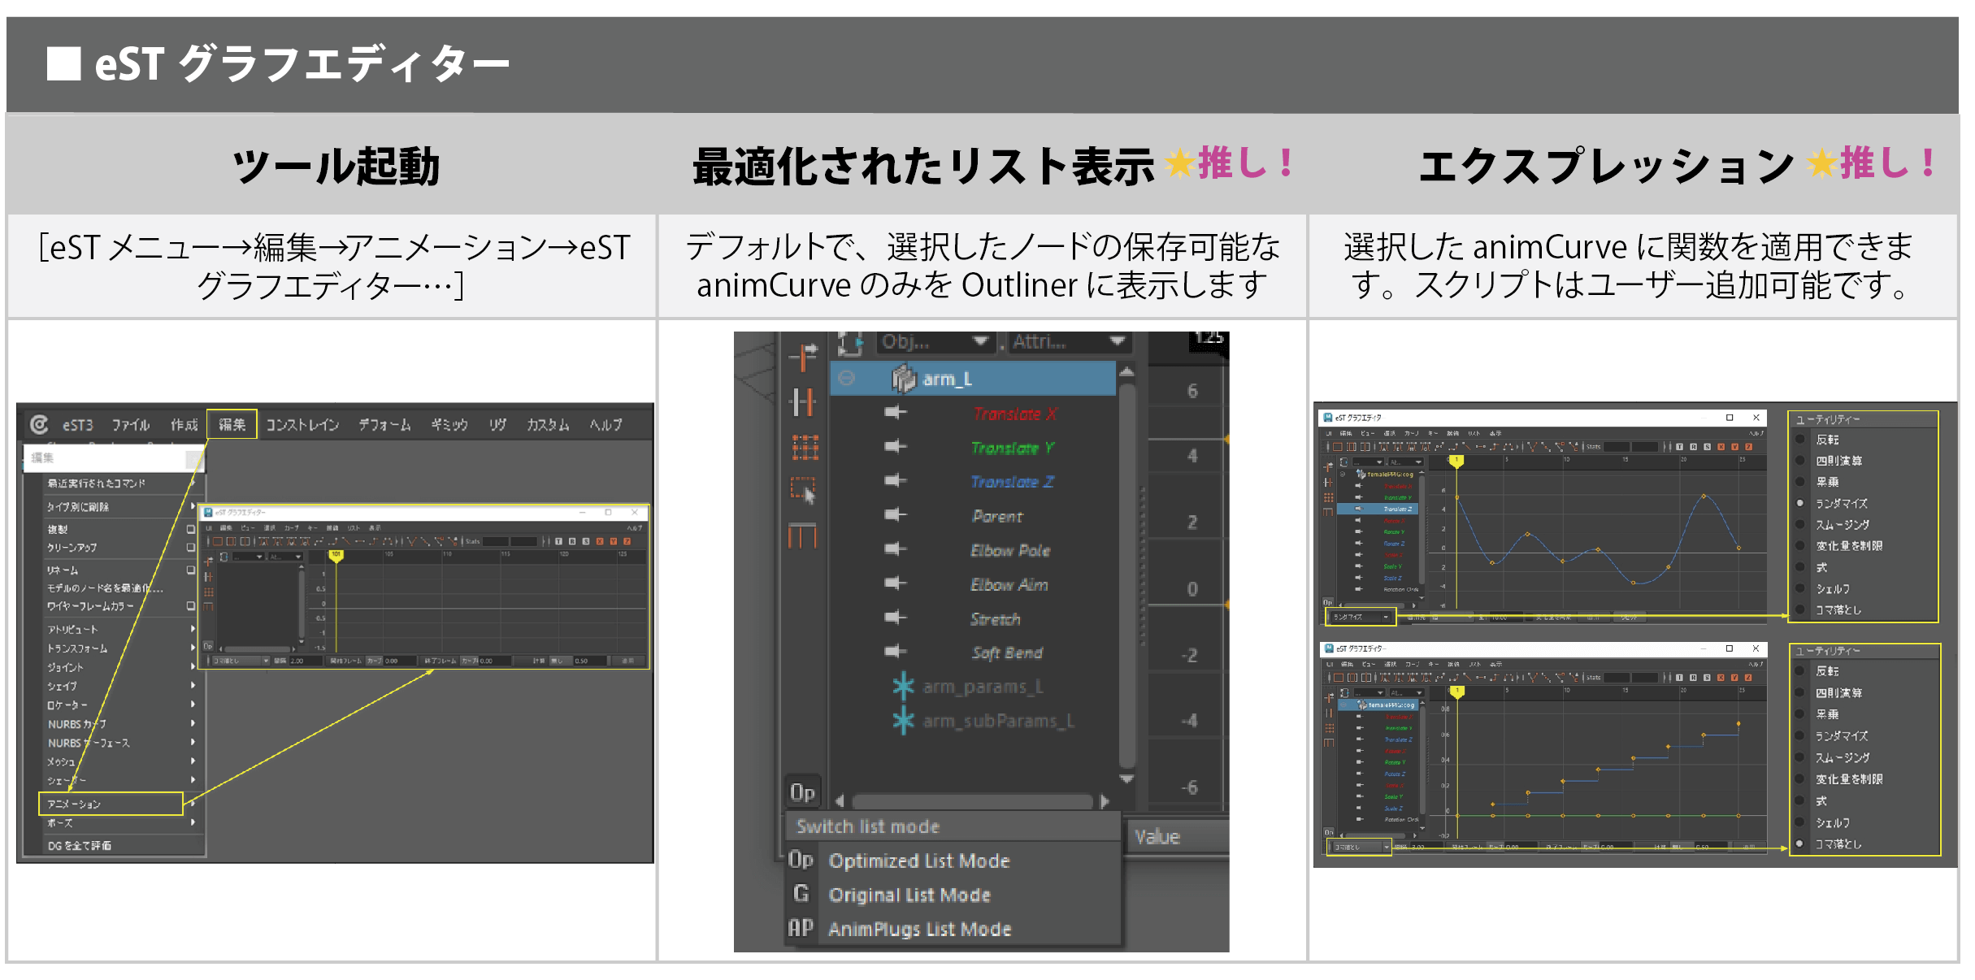Image resolution: width=1975 pixels, height=980 pixels.
Task: Collapse the arm_L tree node
Action: click(x=847, y=378)
